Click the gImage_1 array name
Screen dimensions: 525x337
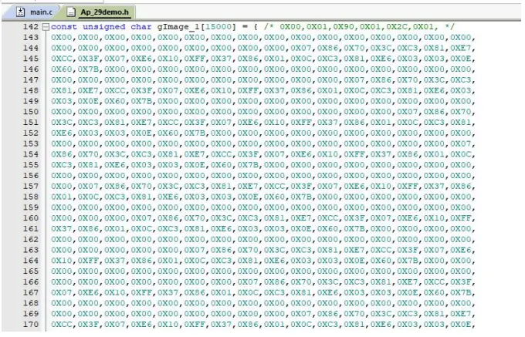pos(178,27)
